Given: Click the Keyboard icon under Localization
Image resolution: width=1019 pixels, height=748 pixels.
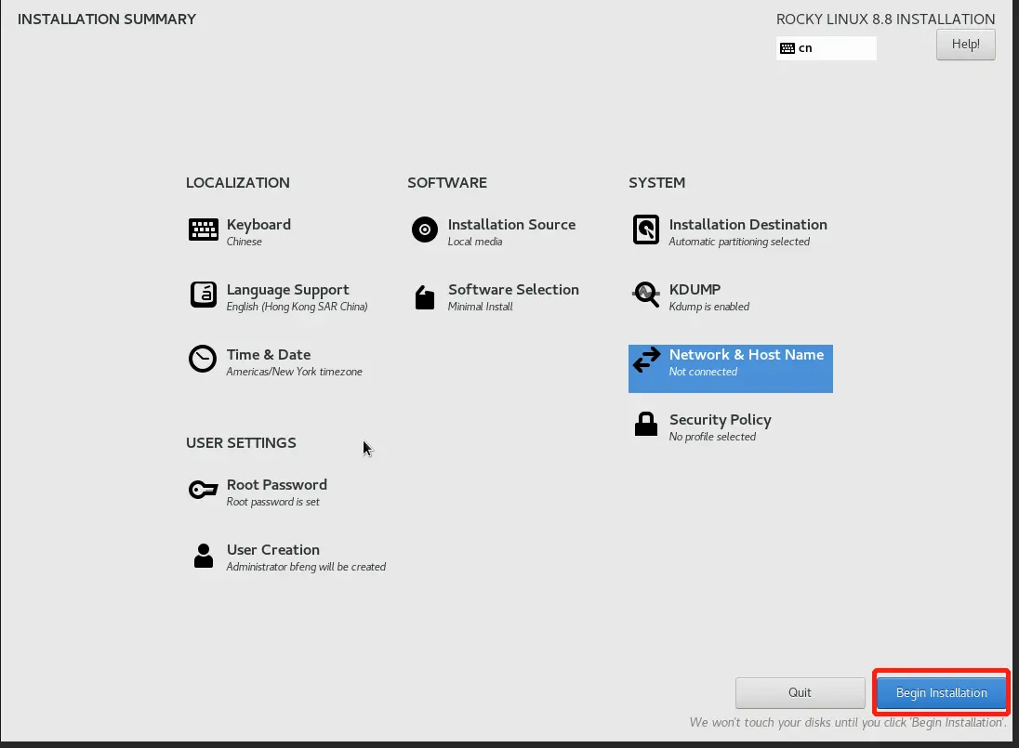Looking at the screenshot, I should pyautogui.click(x=204, y=230).
